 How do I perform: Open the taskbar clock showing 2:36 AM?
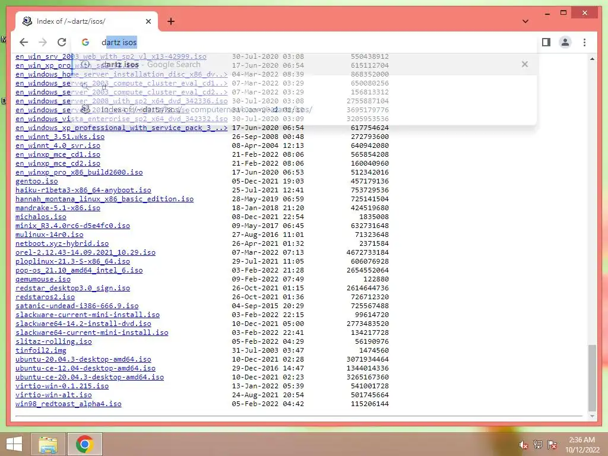(582, 445)
